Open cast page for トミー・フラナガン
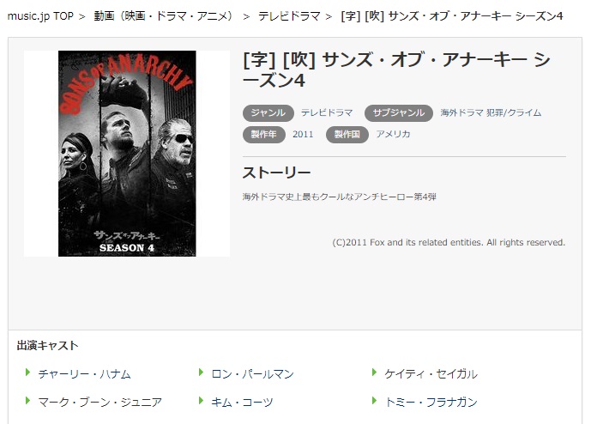Image resolution: width=591 pixels, height=424 pixels. (431, 403)
